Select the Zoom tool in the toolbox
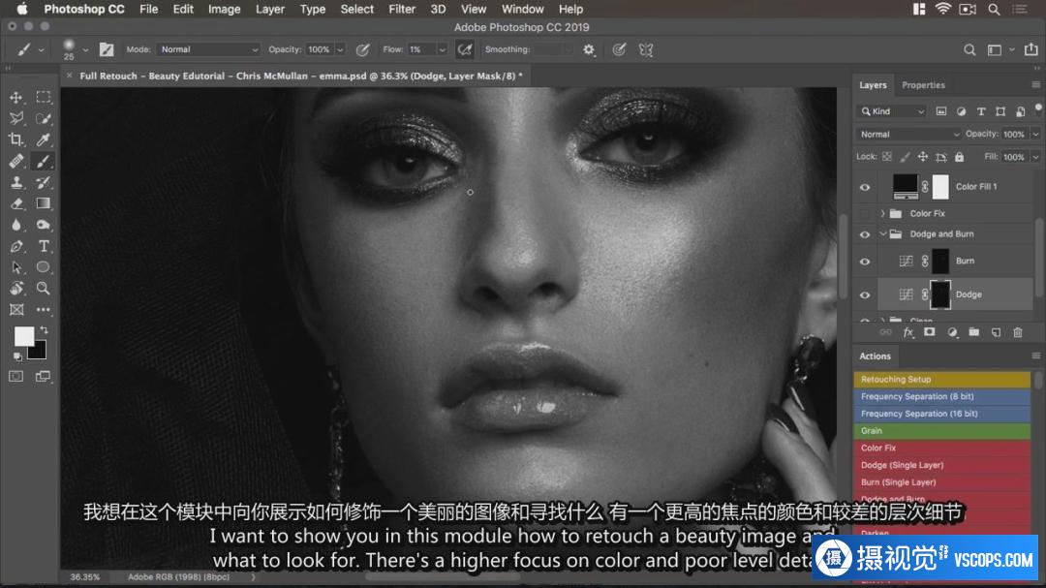Viewport: 1046px width, 588px height. click(44, 289)
